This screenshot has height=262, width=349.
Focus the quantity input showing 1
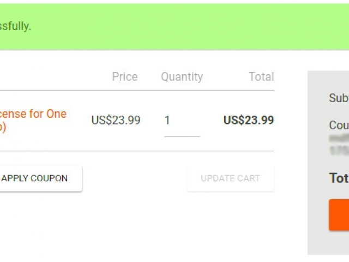pyautogui.click(x=182, y=121)
